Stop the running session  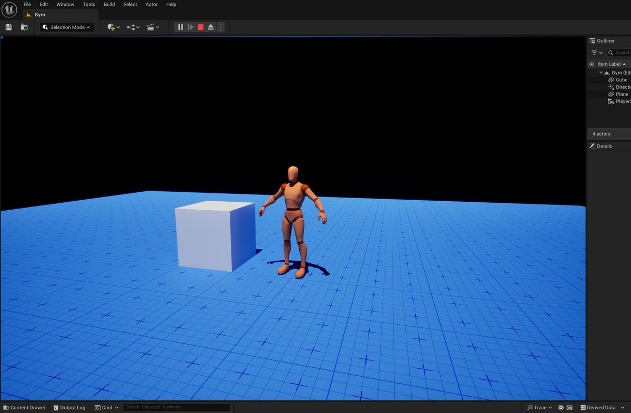click(x=200, y=27)
